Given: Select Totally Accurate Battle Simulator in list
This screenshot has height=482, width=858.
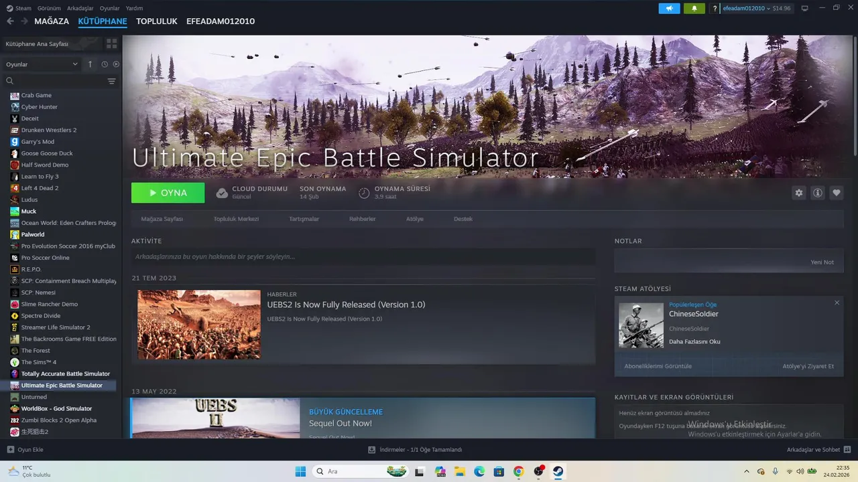Looking at the screenshot, I should (65, 374).
